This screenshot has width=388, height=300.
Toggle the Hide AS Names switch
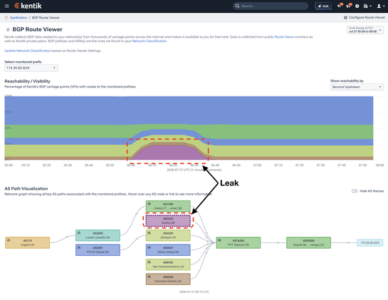click(x=355, y=191)
